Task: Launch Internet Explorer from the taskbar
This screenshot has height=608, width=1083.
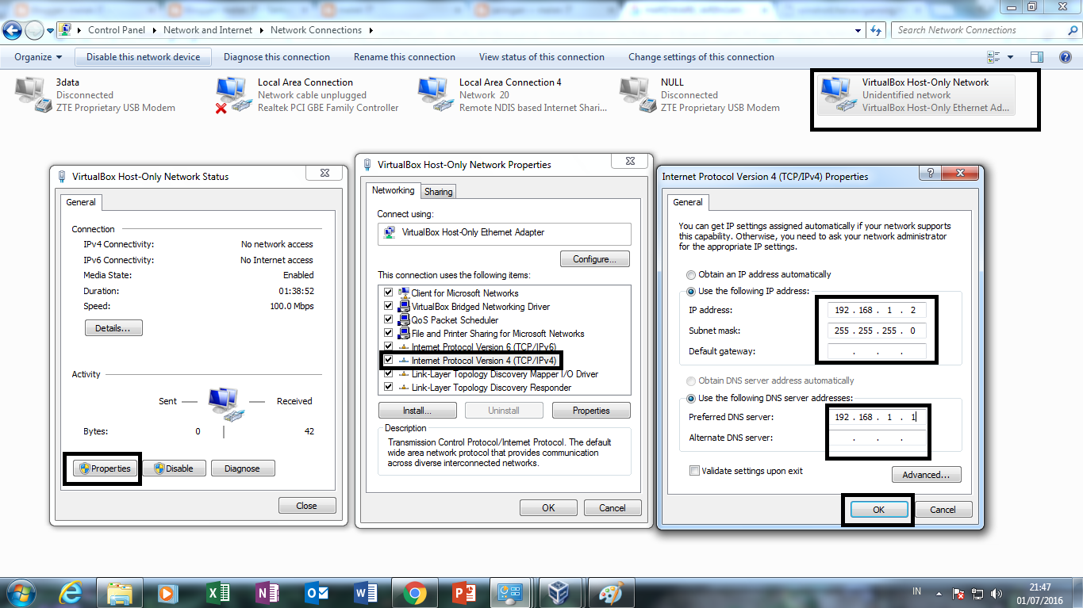Action: (x=71, y=592)
